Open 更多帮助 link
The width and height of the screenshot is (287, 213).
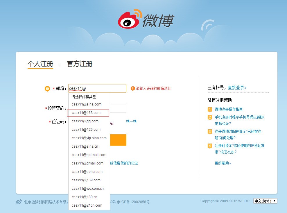click(223, 163)
